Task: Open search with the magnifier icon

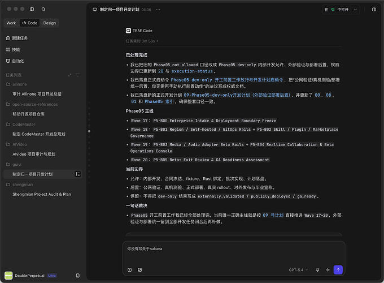Action: tap(43, 9)
